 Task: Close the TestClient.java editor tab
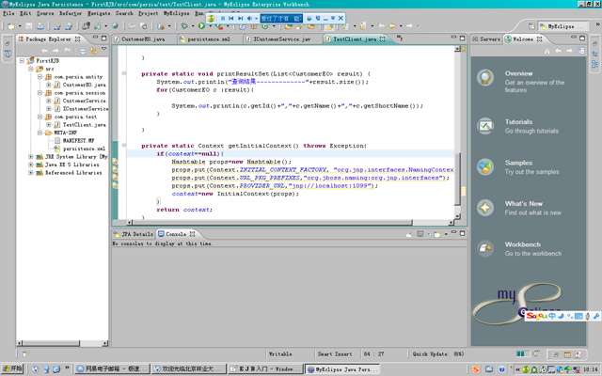(x=383, y=39)
